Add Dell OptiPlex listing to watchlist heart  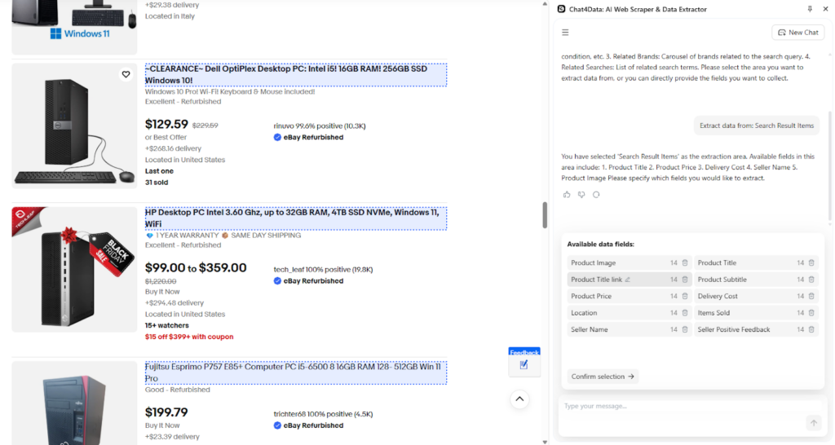pos(126,74)
